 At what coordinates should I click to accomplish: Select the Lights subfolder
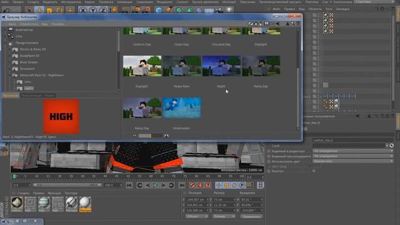tap(29, 88)
